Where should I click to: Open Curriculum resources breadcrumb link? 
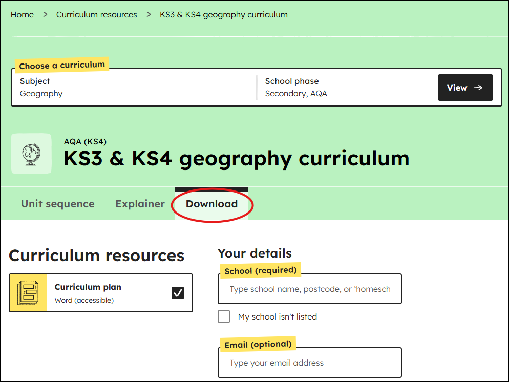[96, 15]
